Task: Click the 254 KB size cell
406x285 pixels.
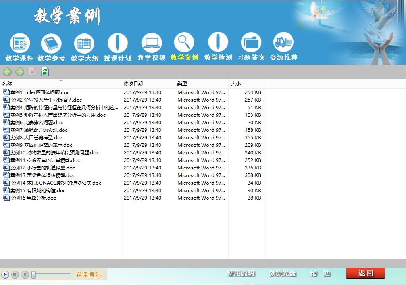Action: pyautogui.click(x=253, y=92)
